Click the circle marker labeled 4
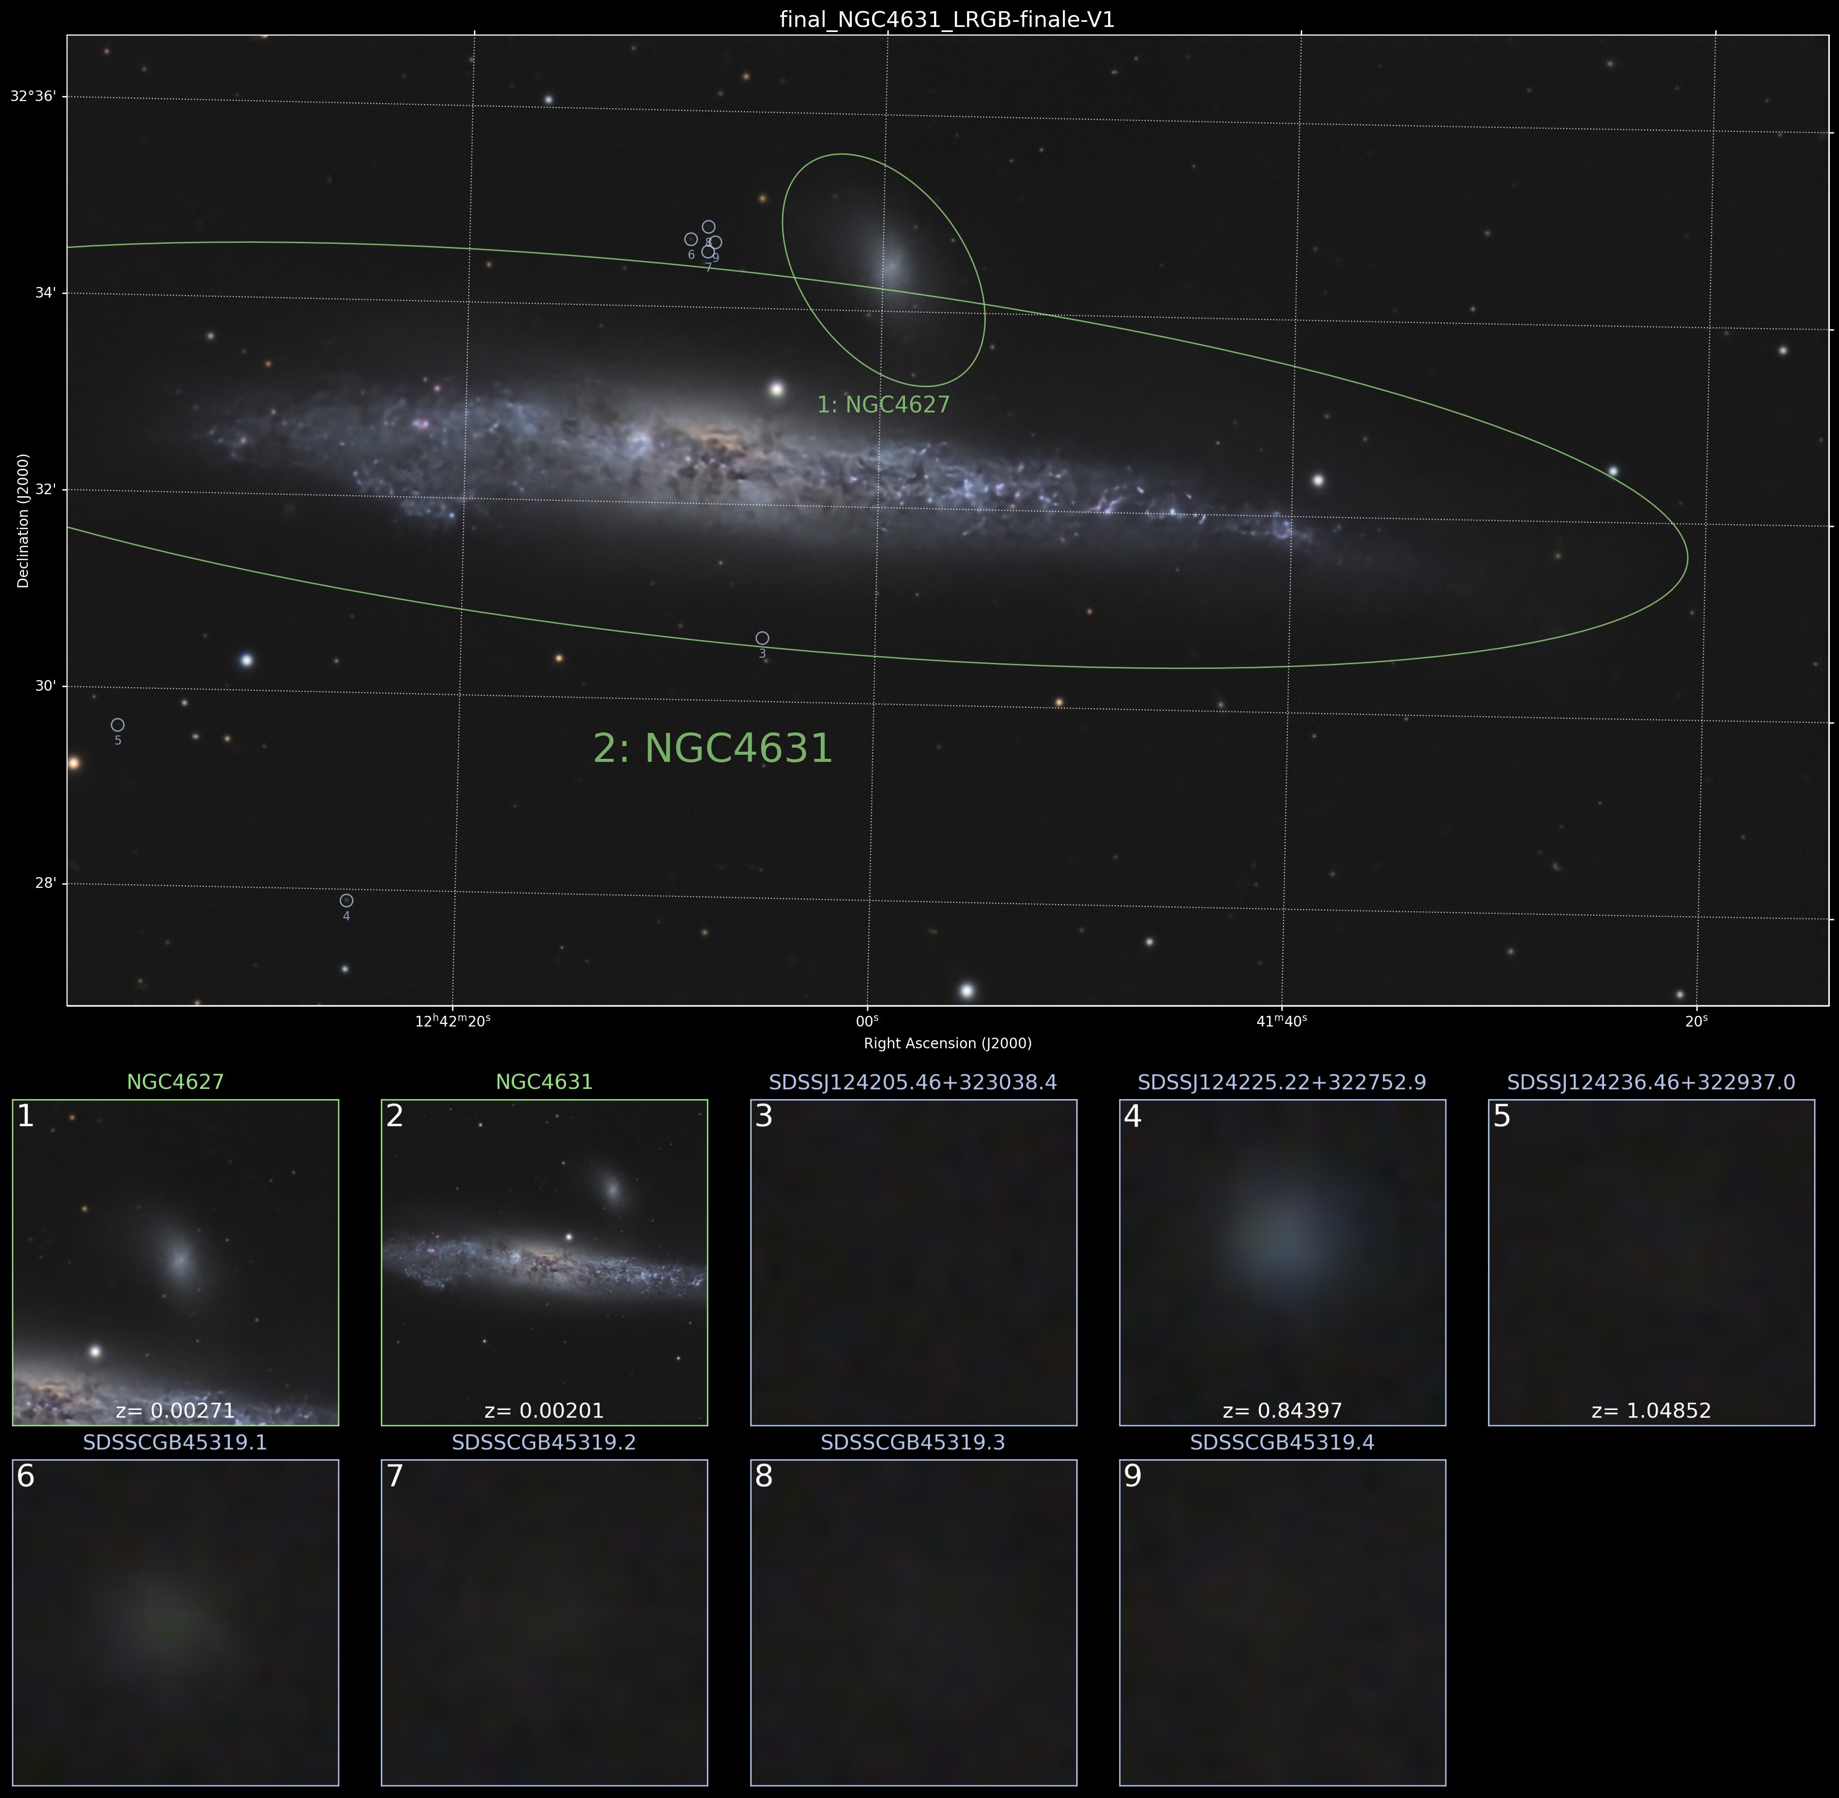The height and width of the screenshot is (1798, 1839). coord(346,901)
